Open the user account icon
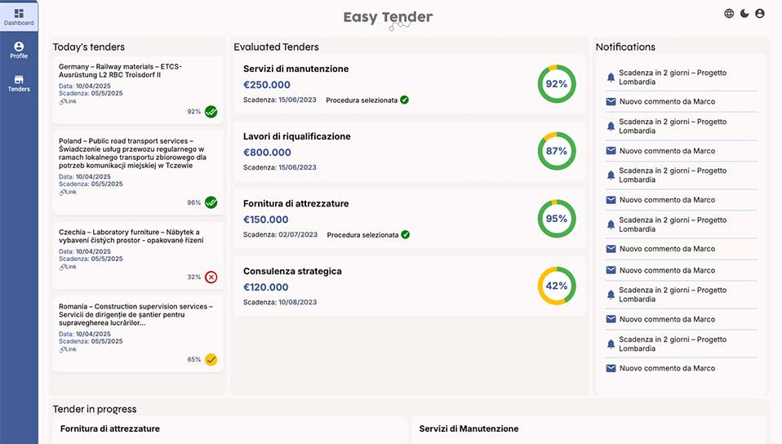This screenshot has height=444, width=782. 760,14
